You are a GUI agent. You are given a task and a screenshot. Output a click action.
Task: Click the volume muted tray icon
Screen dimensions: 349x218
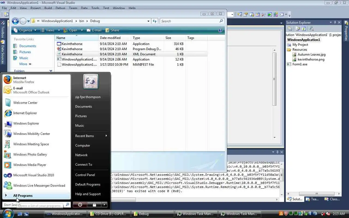pos(328,214)
